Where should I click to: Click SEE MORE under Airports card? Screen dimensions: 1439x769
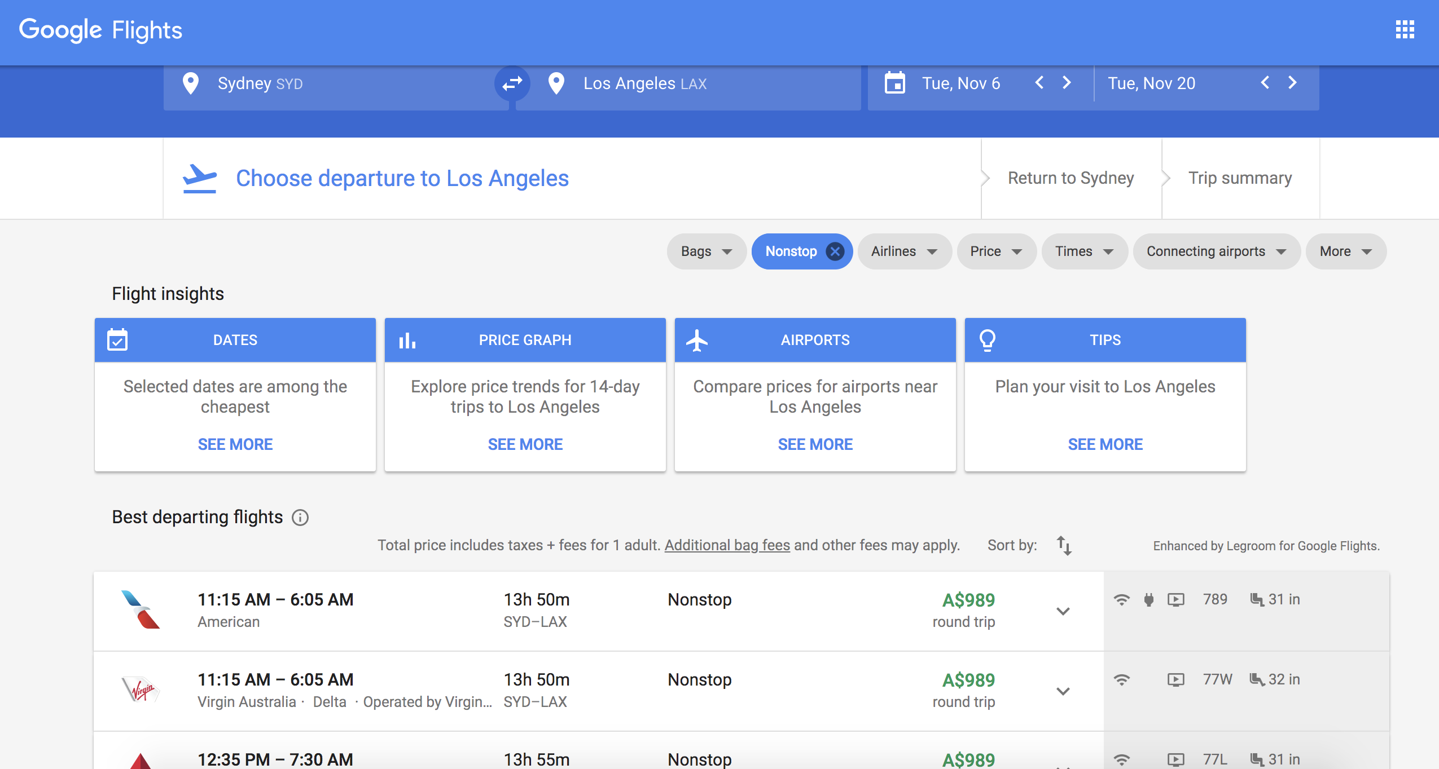815,444
